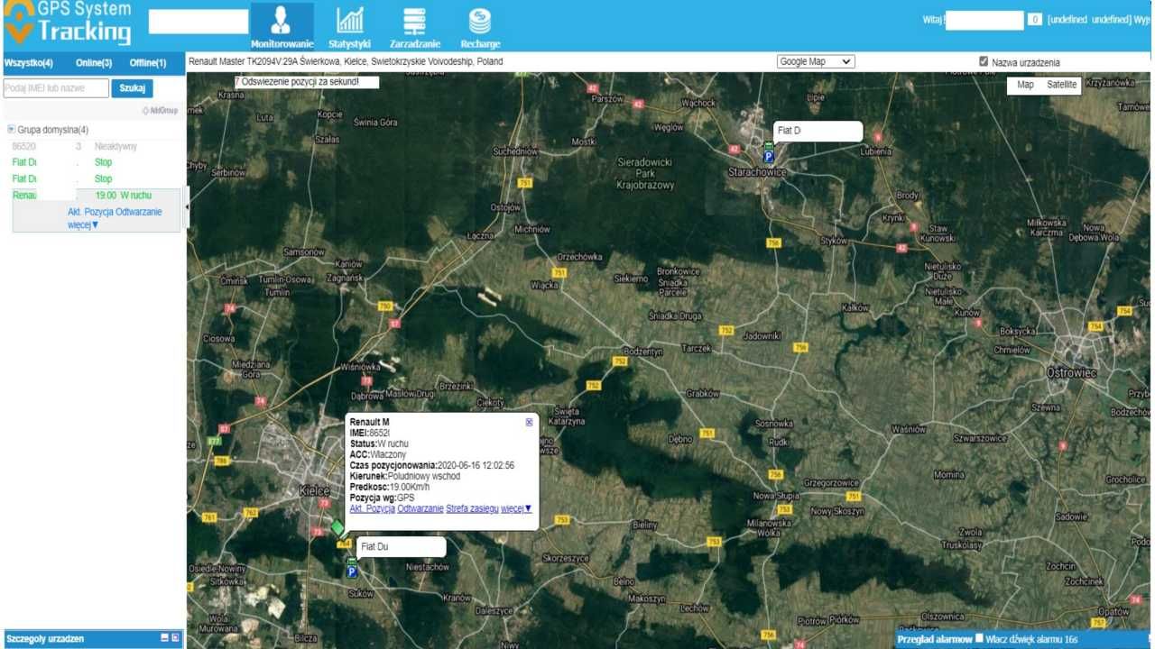
Task: Click the AddGroup link
Action: point(160,111)
